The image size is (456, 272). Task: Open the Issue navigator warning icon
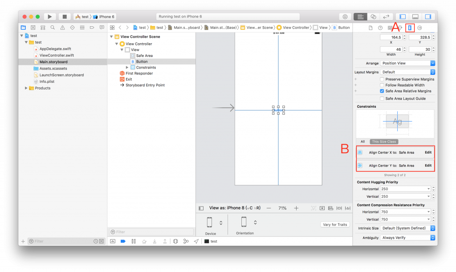62,28
